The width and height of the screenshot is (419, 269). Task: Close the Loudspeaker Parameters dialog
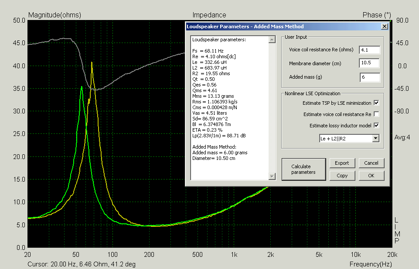[x=384, y=27]
